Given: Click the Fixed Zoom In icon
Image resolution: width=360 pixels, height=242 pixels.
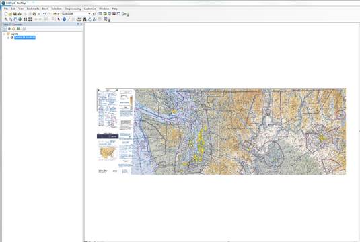Looking at the screenshot, I should [x=26, y=19].
